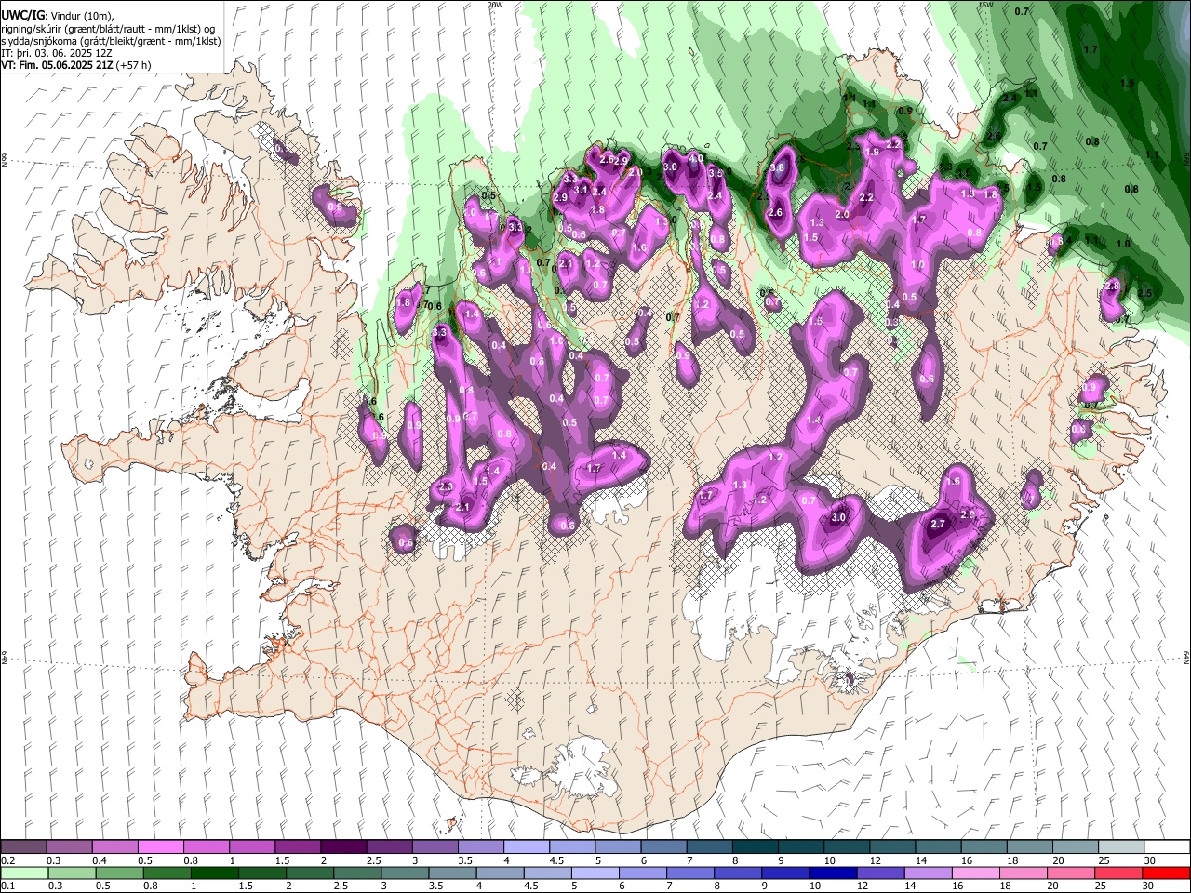Click the 'UWC/IG: Vindur (10m),' title line

58,16
